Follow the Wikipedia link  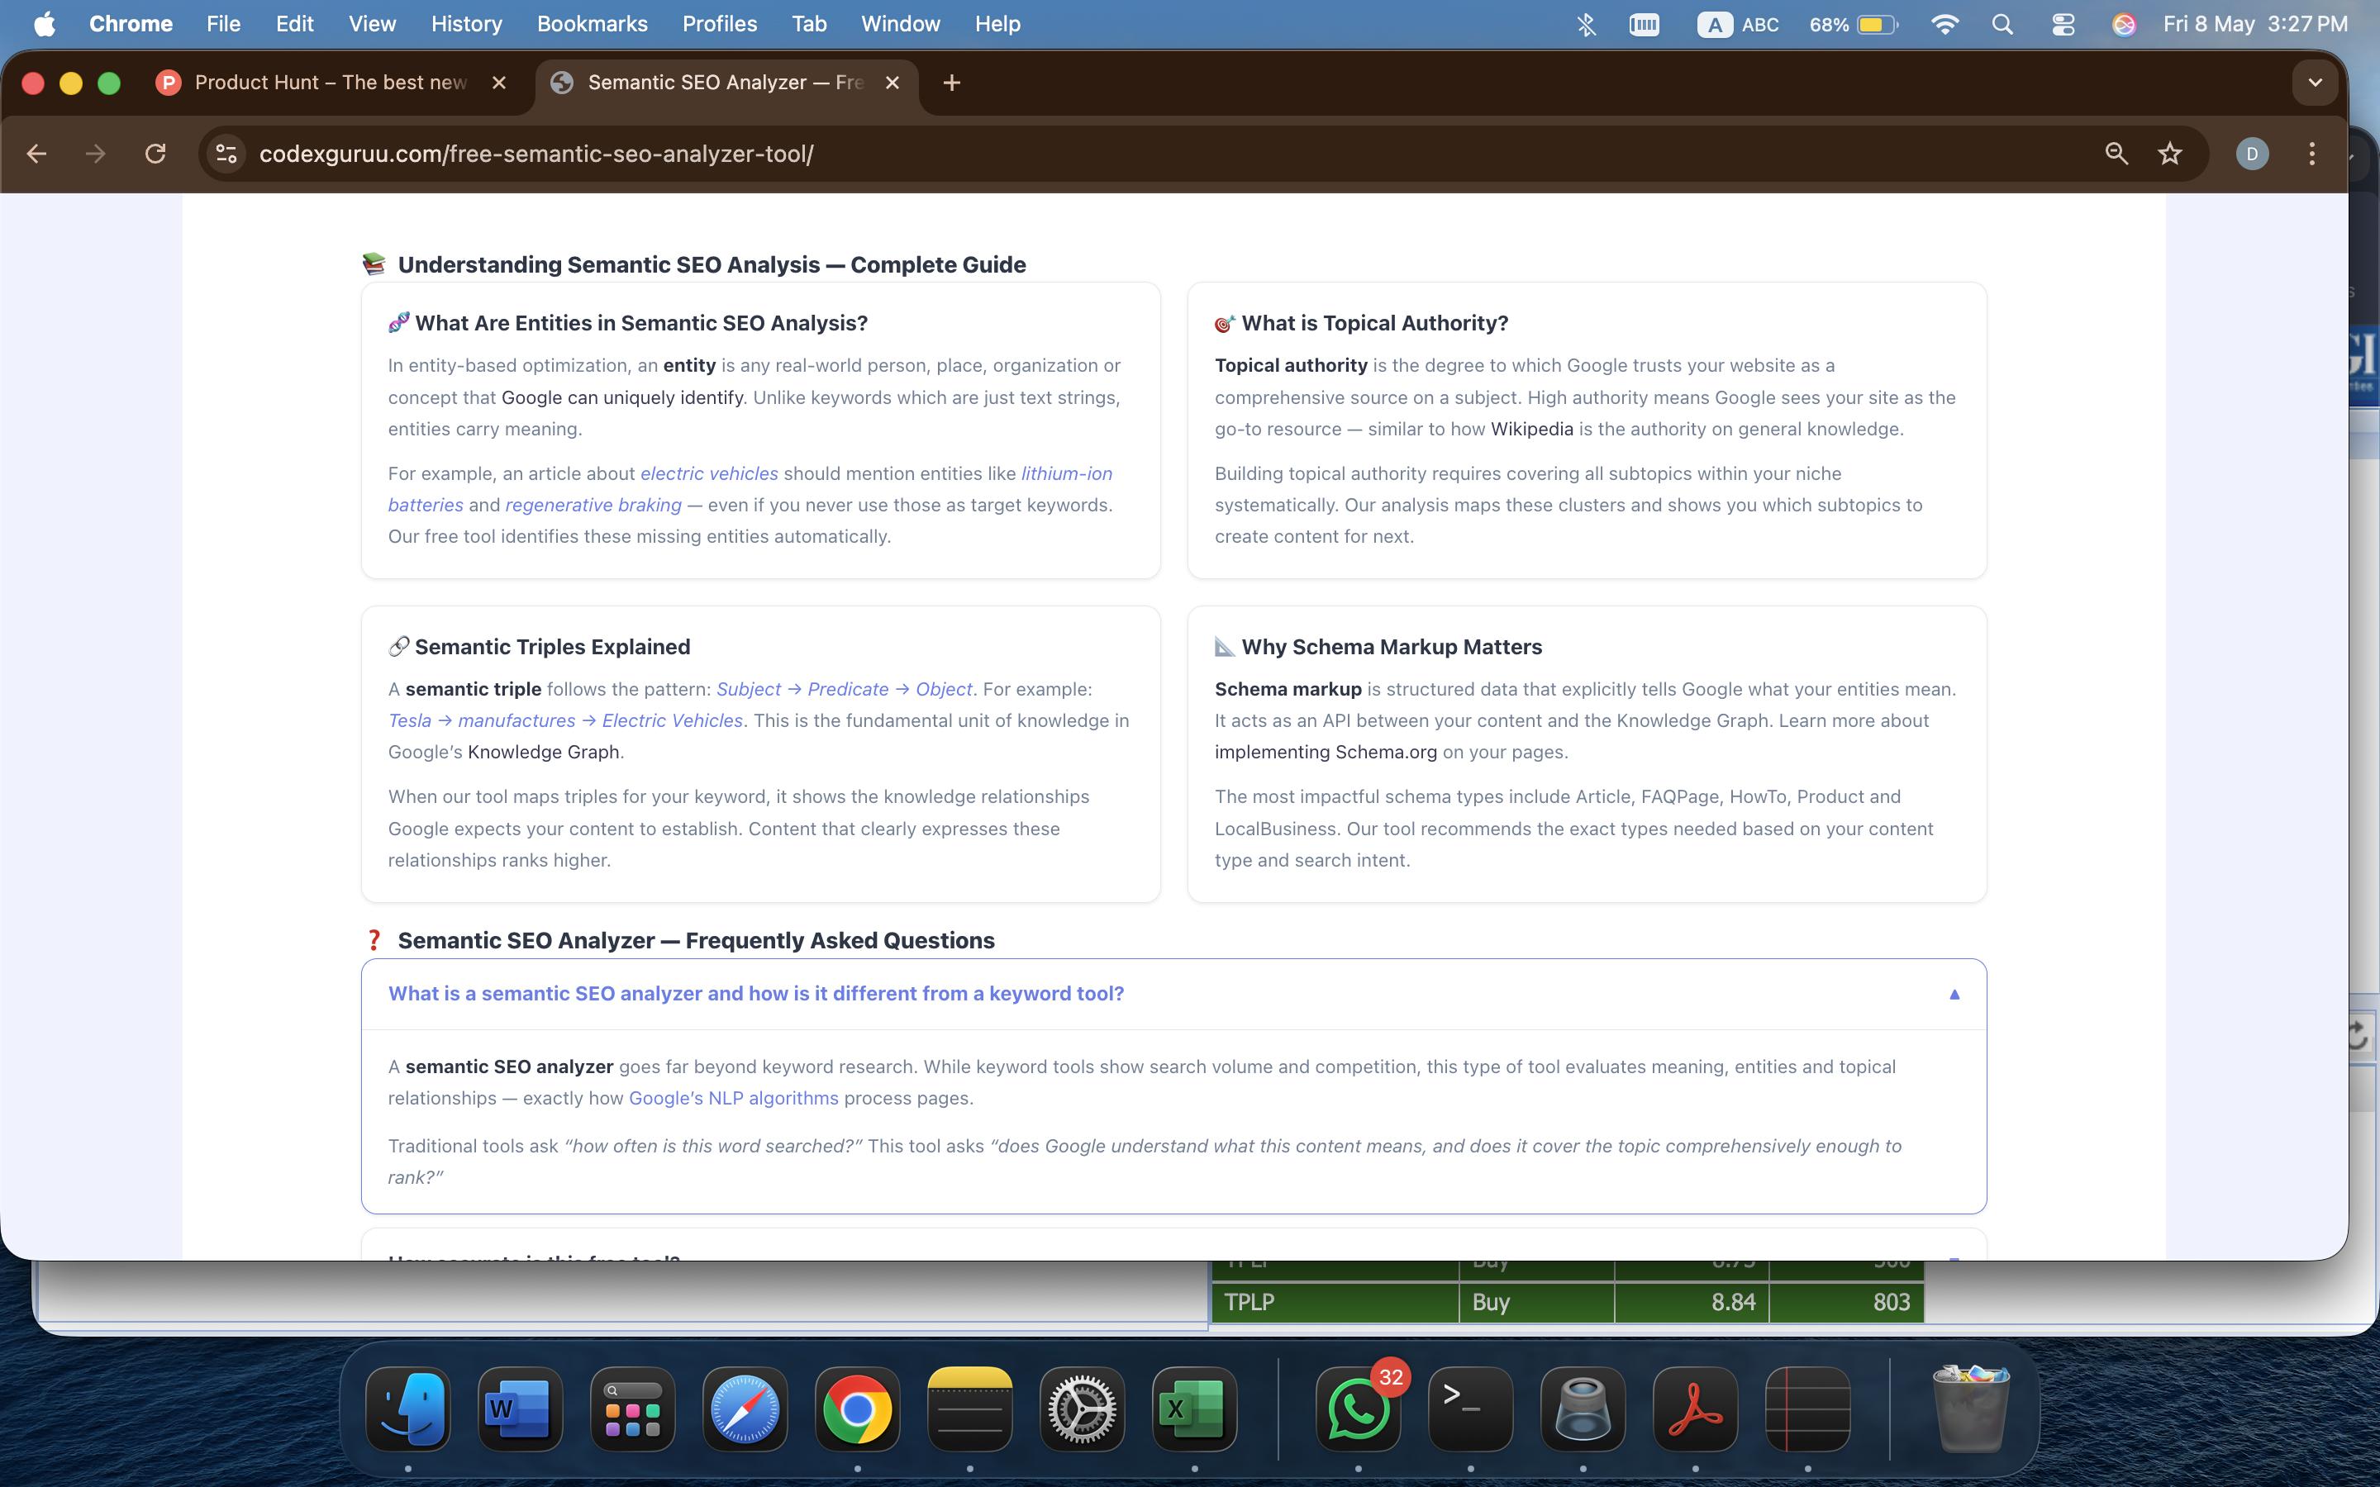[x=1531, y=429]
